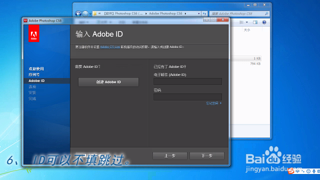Click the Sogou punctuation mode icon
Viewport: 320px width, 180px height.
303,171
